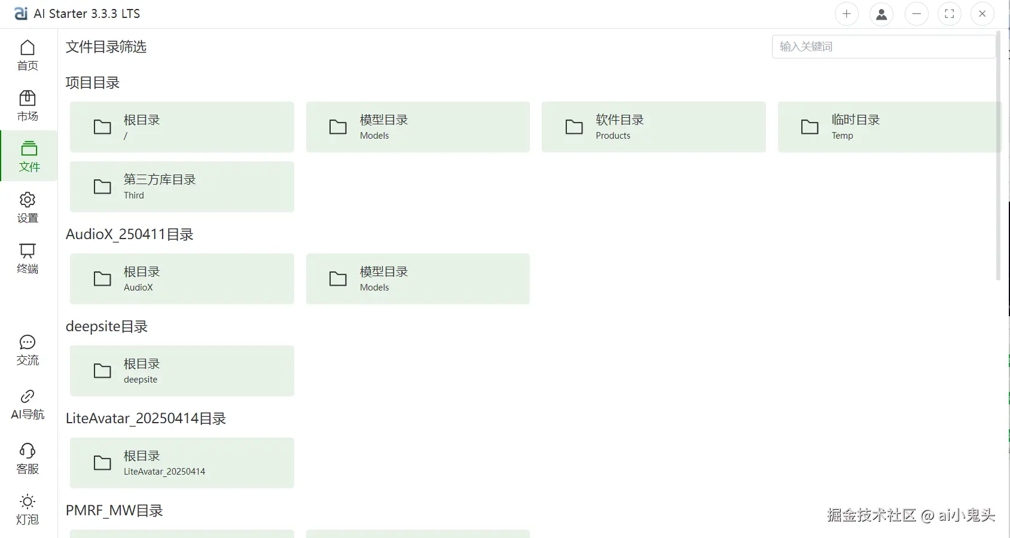This screenshot has height=538, width=1010.
Task: Toggle the 灯泡 light mode icon
Action: tap(28, 509)
